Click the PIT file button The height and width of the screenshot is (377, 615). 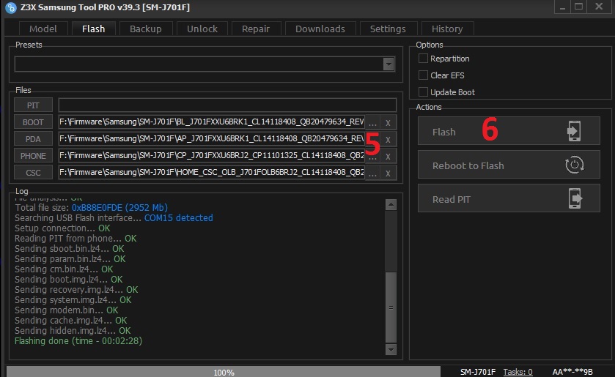tap(33, 105)
